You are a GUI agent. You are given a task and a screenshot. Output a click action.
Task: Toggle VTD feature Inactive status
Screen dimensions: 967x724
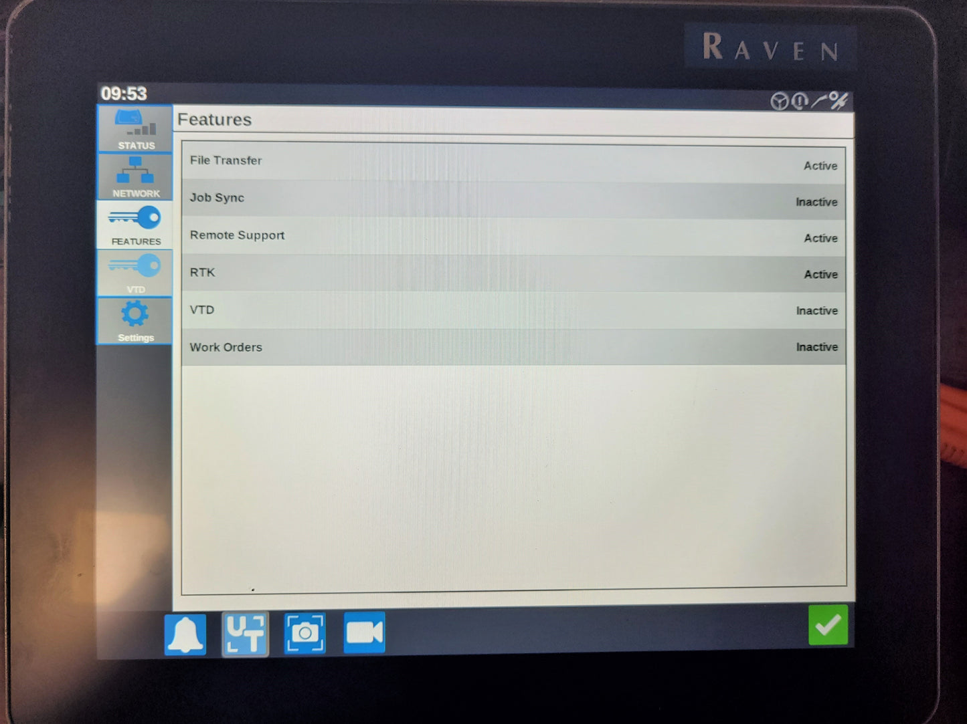816,311
